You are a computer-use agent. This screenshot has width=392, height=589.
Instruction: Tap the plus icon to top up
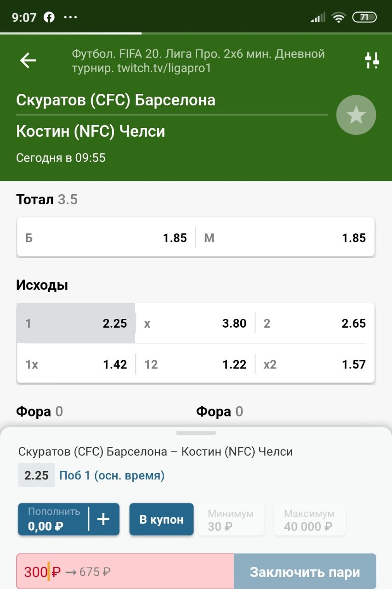(x=104, y=520)
